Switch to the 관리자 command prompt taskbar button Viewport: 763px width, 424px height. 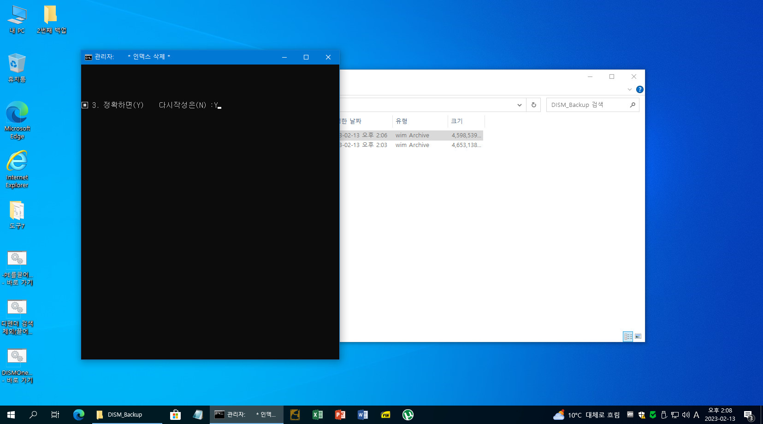tap(246, 415)
